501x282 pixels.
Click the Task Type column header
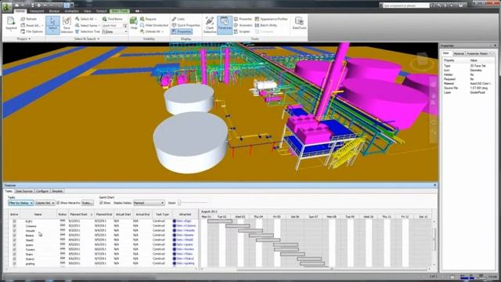point(162,214)
